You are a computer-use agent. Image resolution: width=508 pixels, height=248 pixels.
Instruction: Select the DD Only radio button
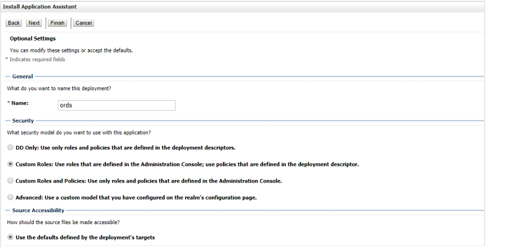tap(11, 148)
